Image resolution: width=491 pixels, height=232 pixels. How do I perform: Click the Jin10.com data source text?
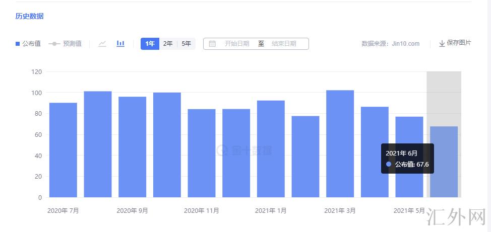[x=405, y=44]
